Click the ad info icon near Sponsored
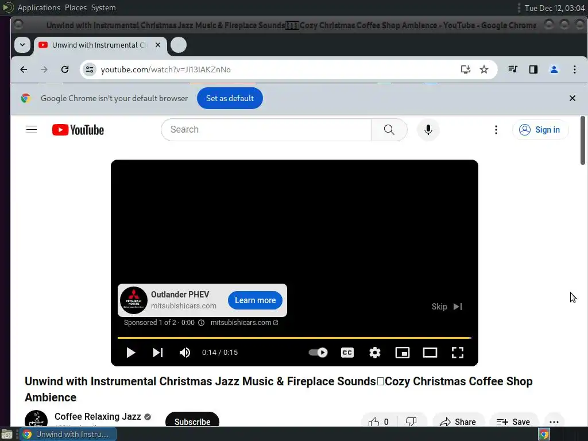588x441 pixels. click(x=201, y=323)
